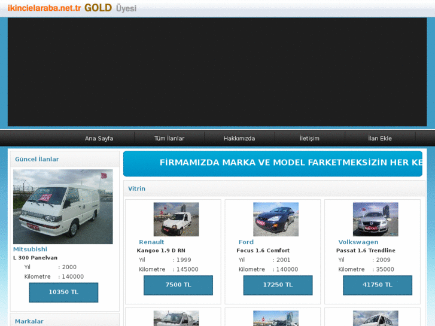Click the 17250 TL price button
Image resolution: width=435 pixels, height=326 pixels.
(x=278, y=285)
